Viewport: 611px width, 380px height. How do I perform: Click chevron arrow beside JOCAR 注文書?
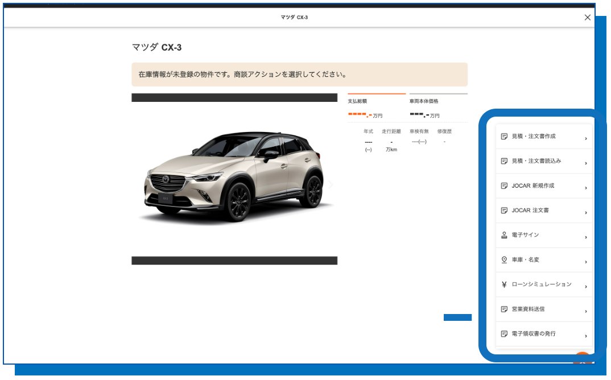tap(585, 213)
